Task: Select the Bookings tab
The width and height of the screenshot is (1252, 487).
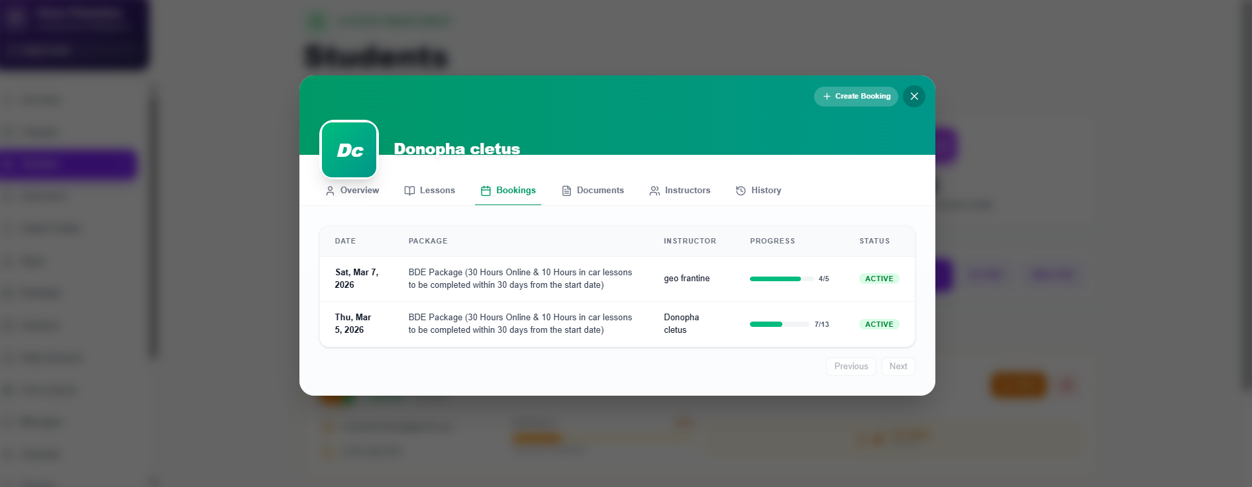Action: (x=508, y=191)
